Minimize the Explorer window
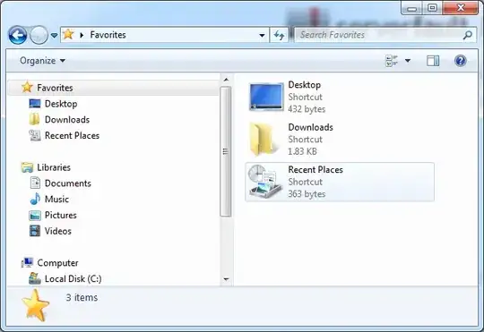The height and width of the screenshot is (332, 484). 412,8
